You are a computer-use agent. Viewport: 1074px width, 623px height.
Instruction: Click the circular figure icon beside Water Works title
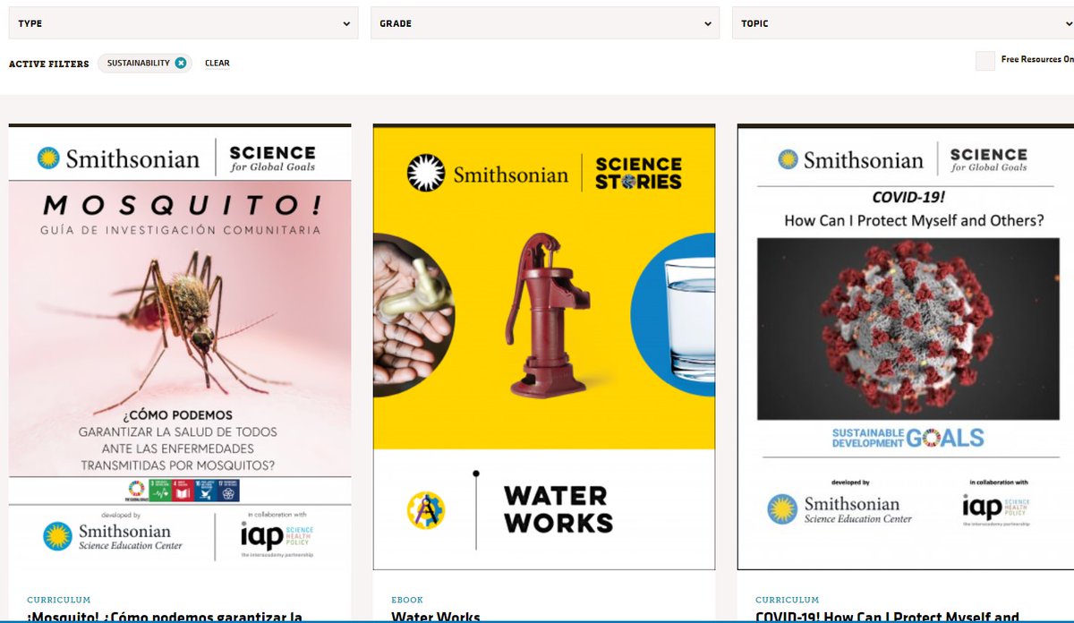point(426,510)
